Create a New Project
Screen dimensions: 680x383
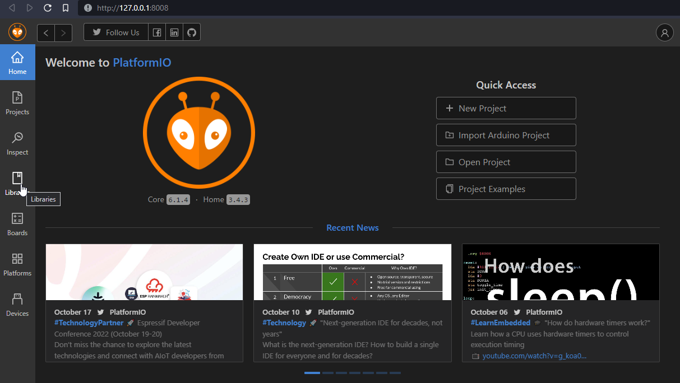pyautogui.click(x=506, y=108)
